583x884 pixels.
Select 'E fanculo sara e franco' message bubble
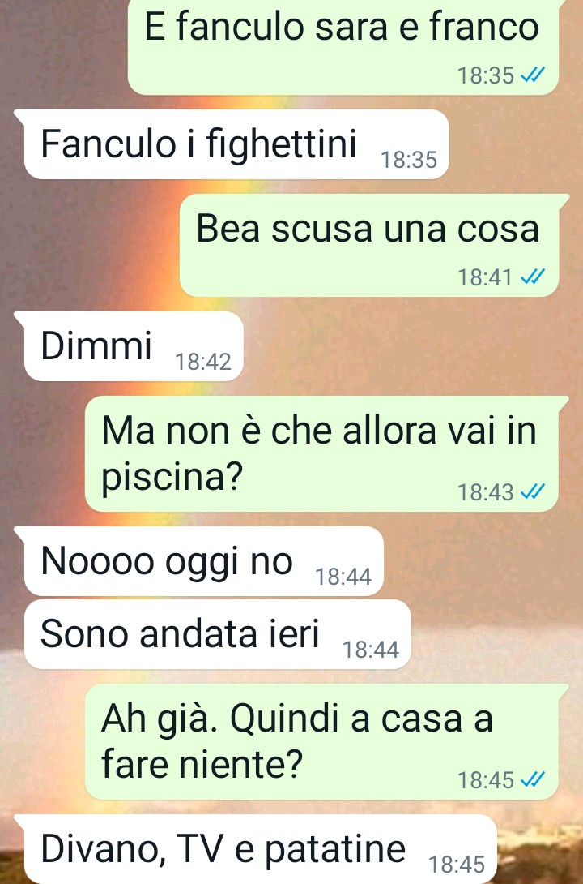click(x=344, y=45)
